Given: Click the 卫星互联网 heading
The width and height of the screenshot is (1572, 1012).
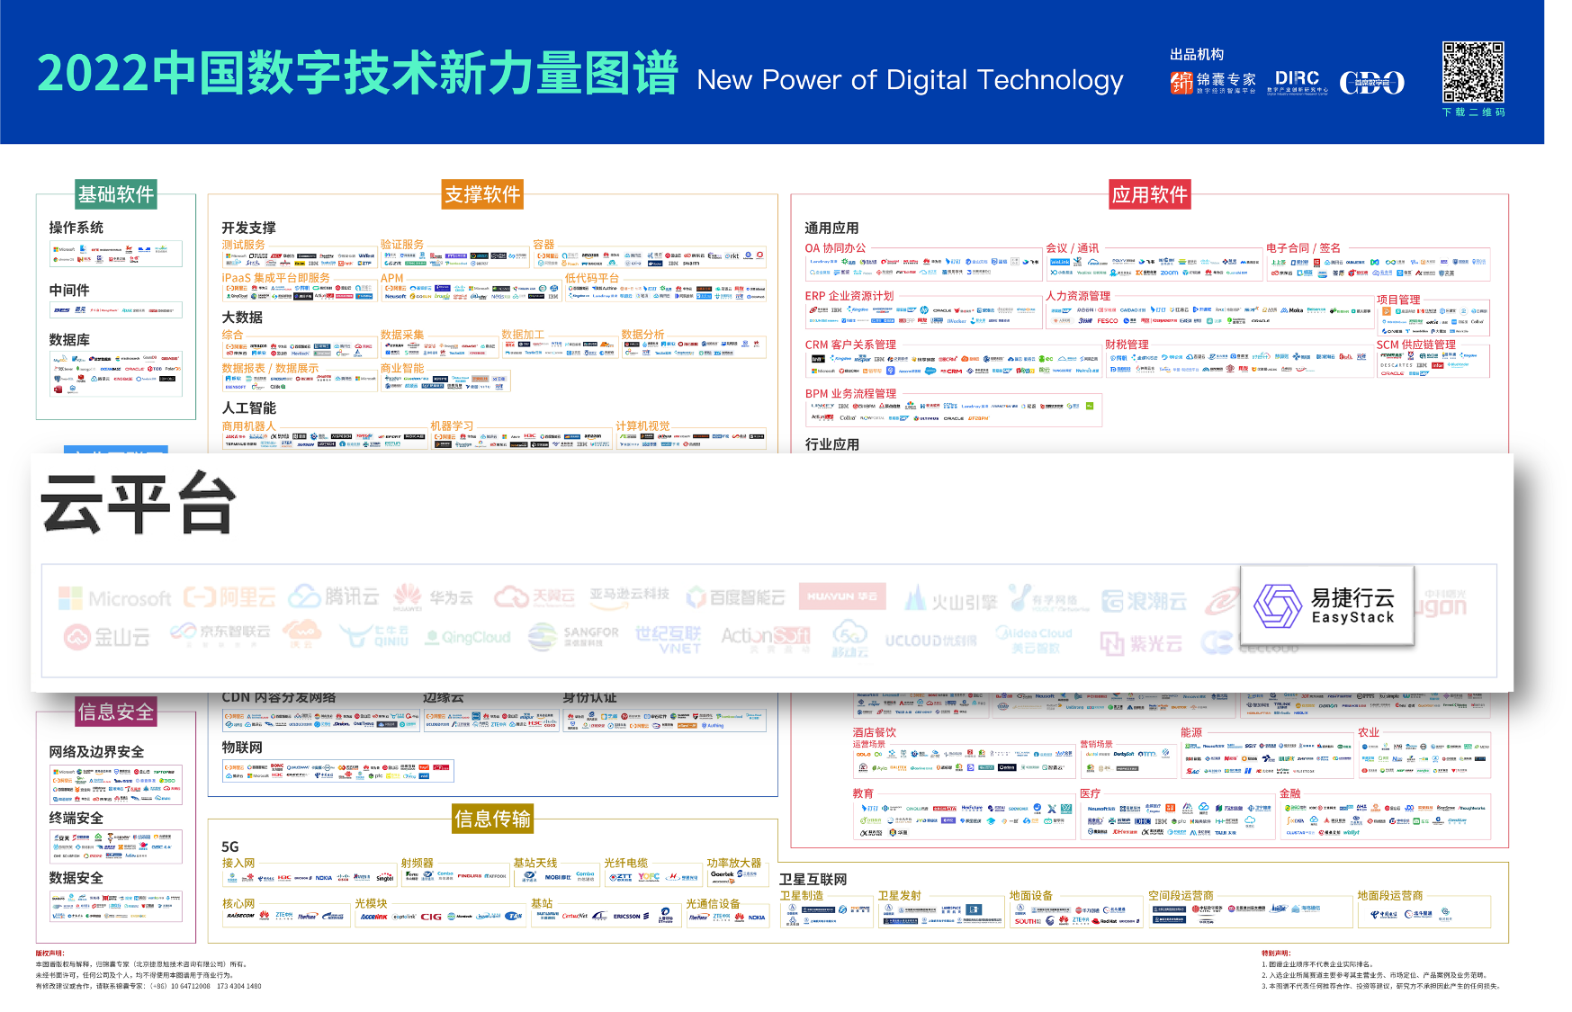Looking at the screenshot, I should (x=813, y=879).
